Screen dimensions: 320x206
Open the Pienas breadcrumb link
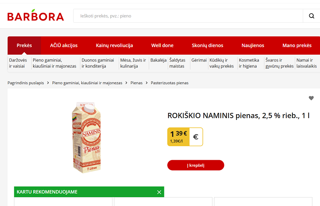pos(136,83)
